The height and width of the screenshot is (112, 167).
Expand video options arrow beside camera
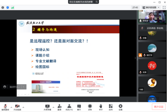[23, 107]
